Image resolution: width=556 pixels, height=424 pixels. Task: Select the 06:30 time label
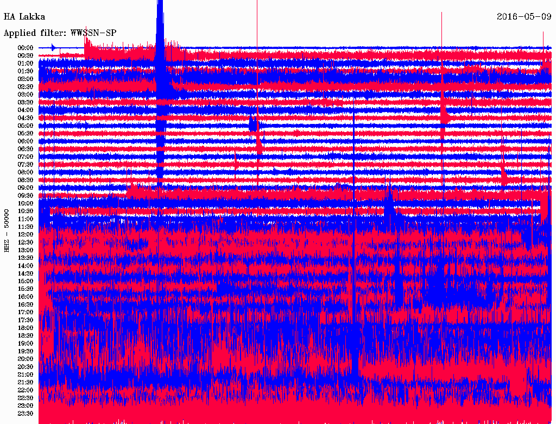click(x=26, y=149)
